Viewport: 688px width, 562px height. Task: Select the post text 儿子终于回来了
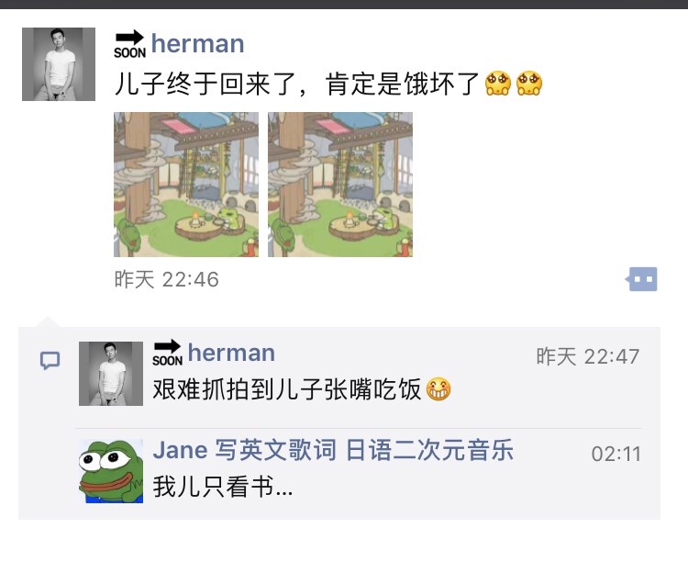[205, 84]
